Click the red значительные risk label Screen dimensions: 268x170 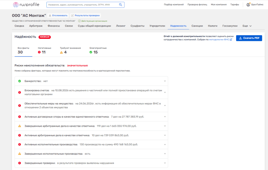[x=77, y=65]
